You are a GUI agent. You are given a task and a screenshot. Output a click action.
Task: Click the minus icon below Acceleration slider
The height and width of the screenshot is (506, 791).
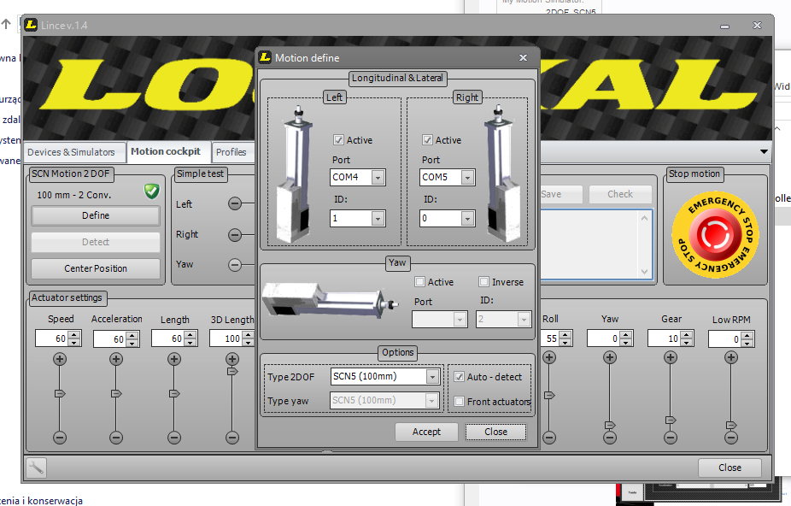pyautogui.click(x=116, y=438)
